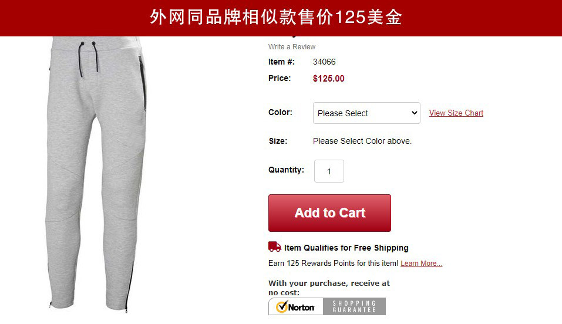Click the Color label
This screenshot has height=324, width=562.
point(280,112)
